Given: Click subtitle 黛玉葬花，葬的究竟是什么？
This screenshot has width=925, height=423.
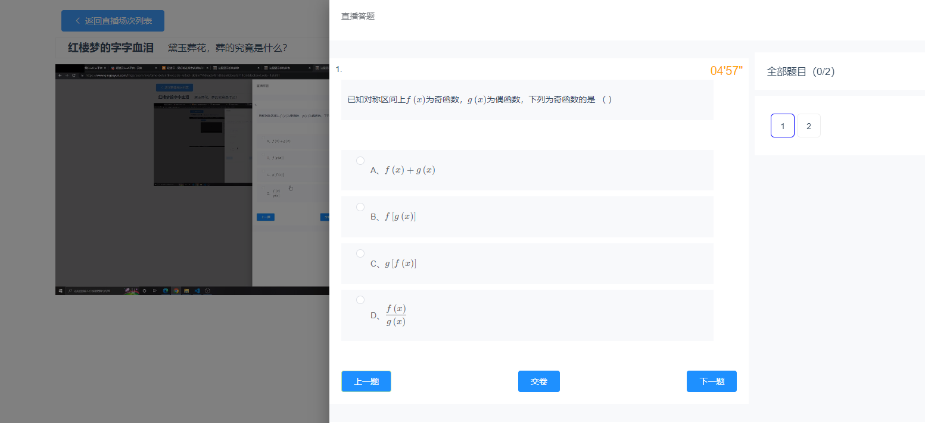Looking at the screenshot, I should click(228, 48).
